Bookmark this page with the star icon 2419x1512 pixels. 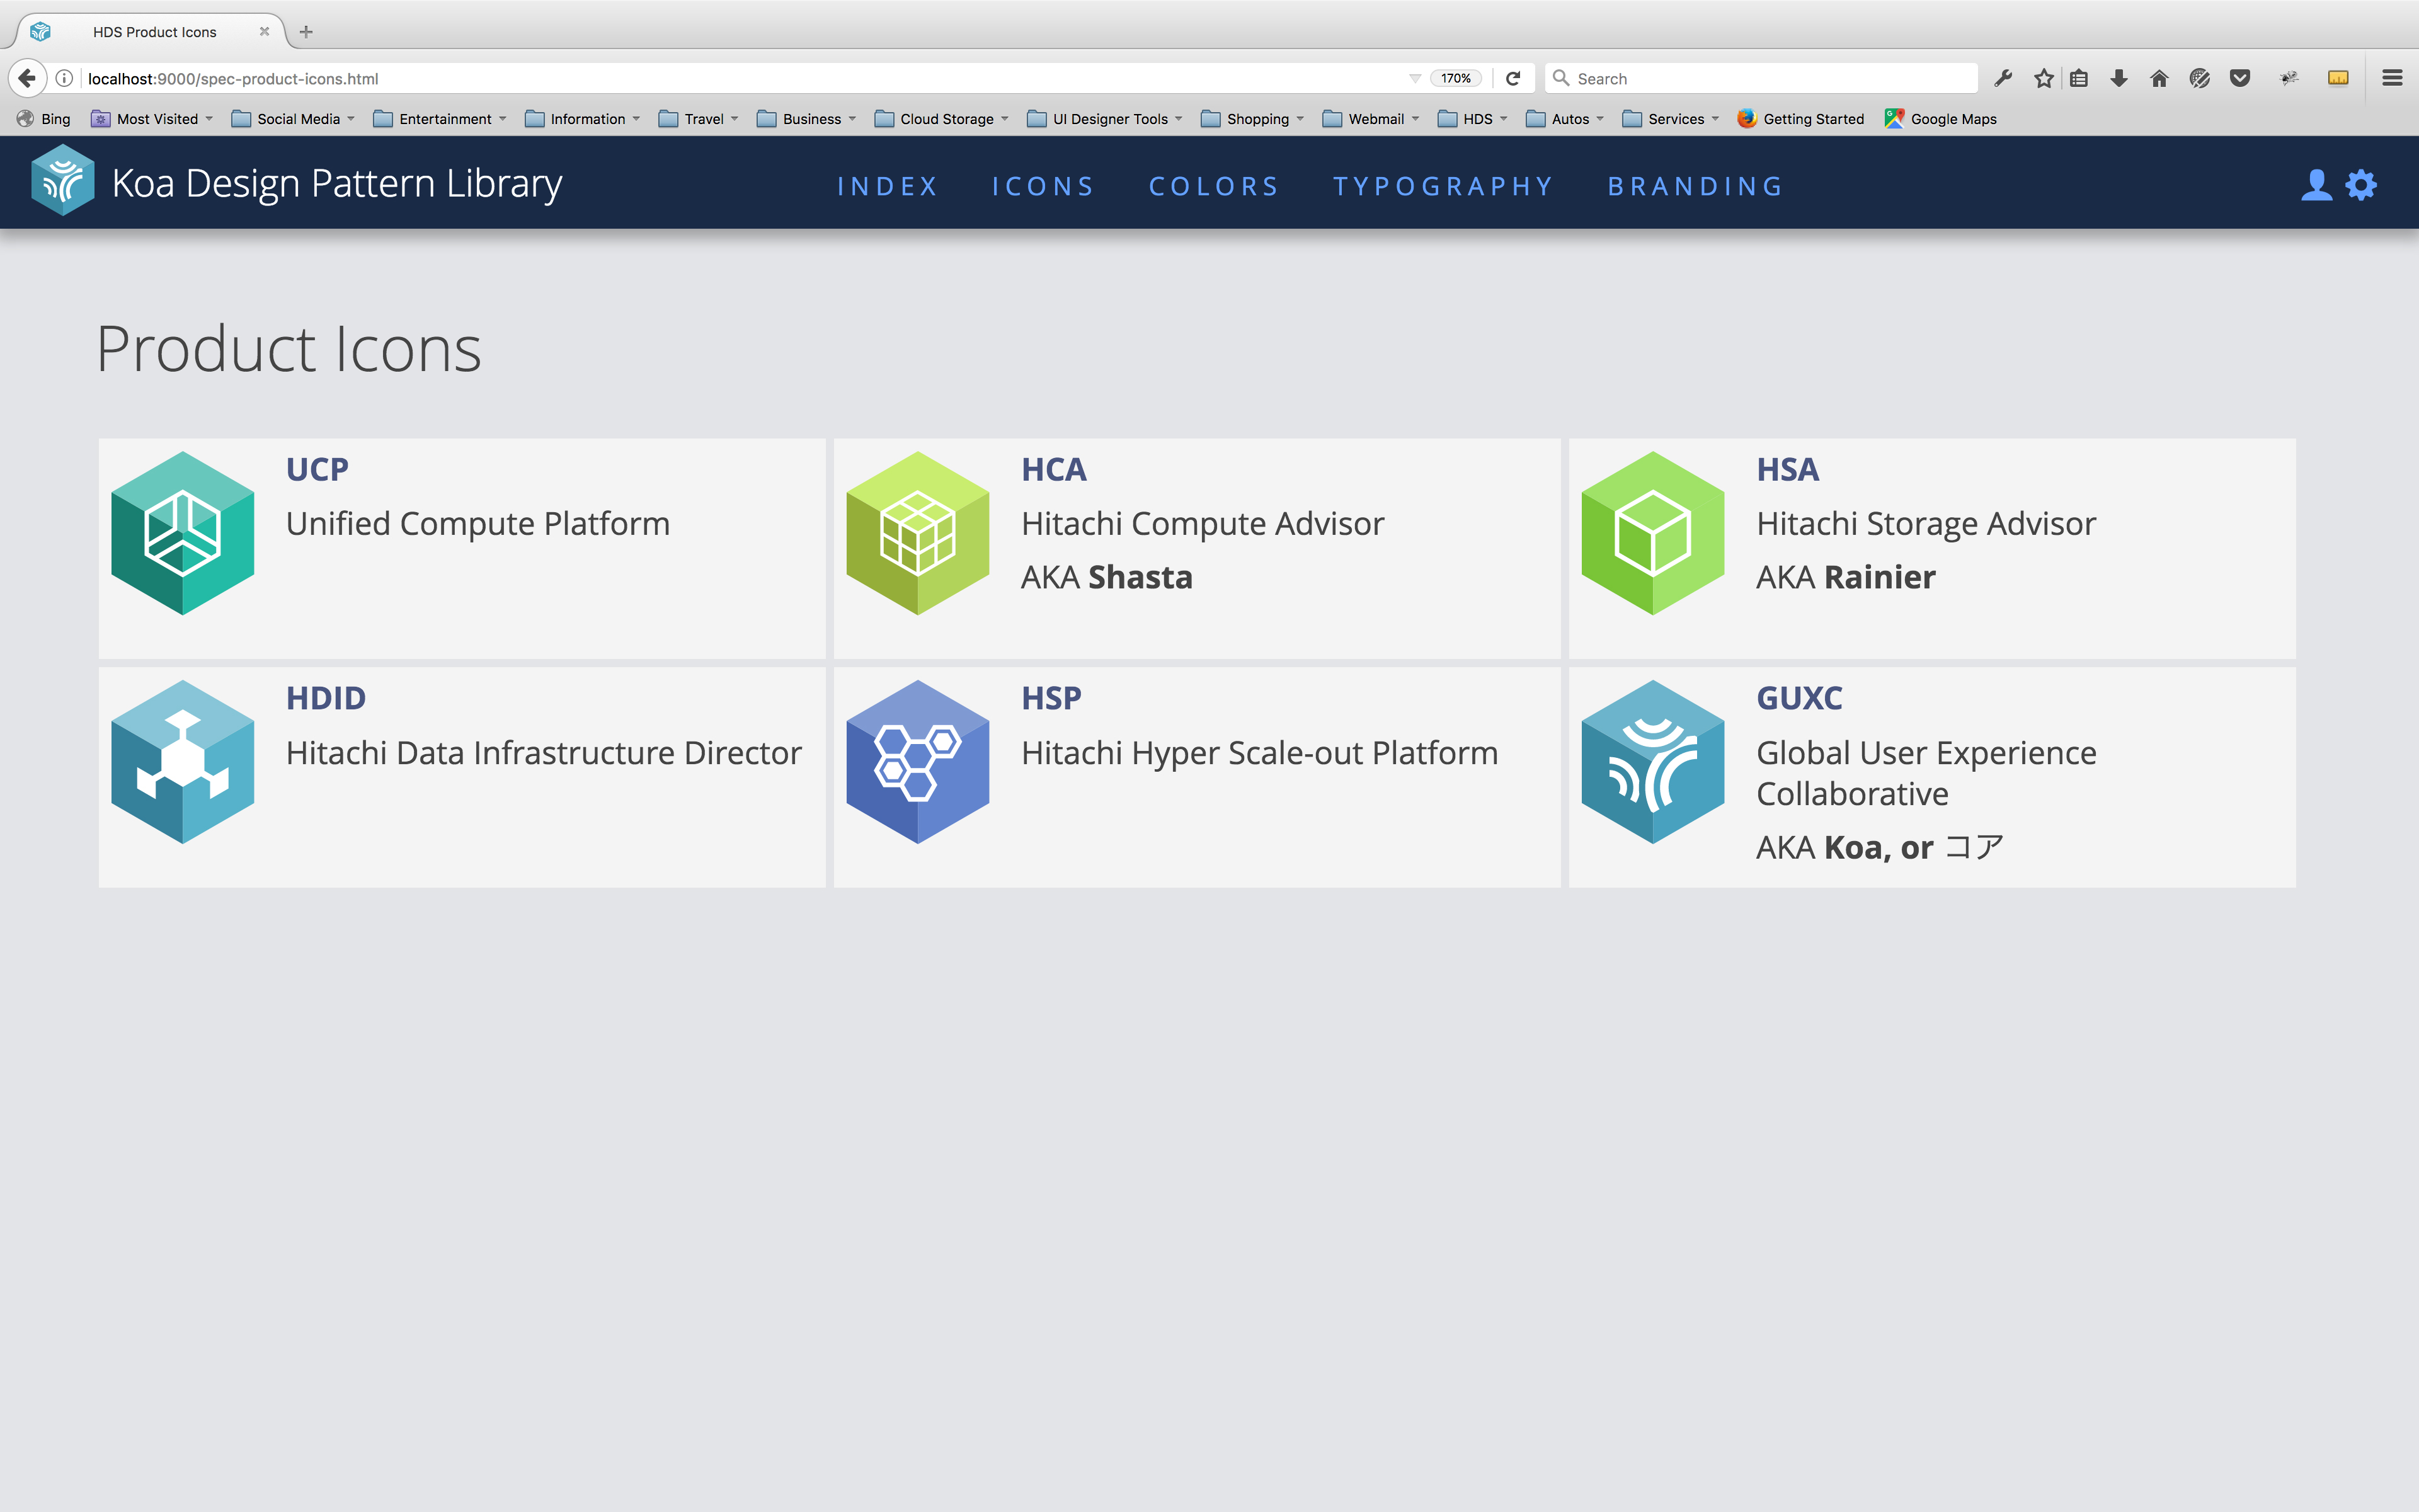coord(2043,78)
